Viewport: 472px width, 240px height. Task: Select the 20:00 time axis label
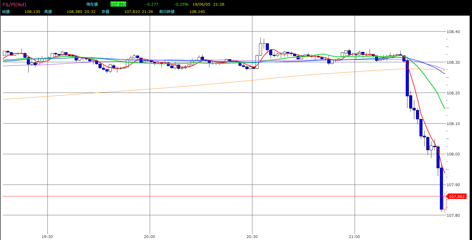click(149, 236)
